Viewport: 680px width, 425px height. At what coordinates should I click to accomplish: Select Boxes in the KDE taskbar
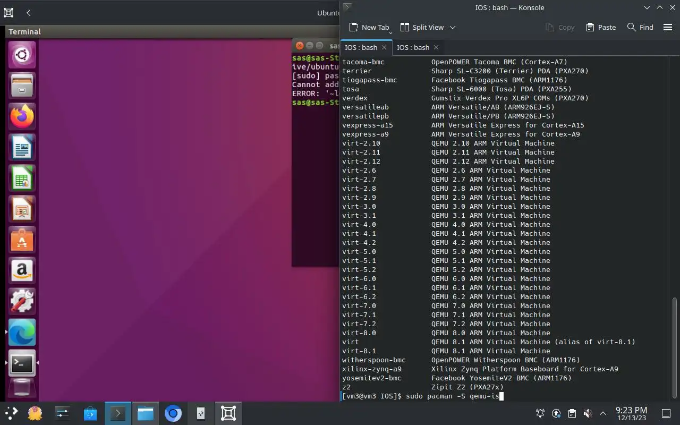[x=228, y=413]
